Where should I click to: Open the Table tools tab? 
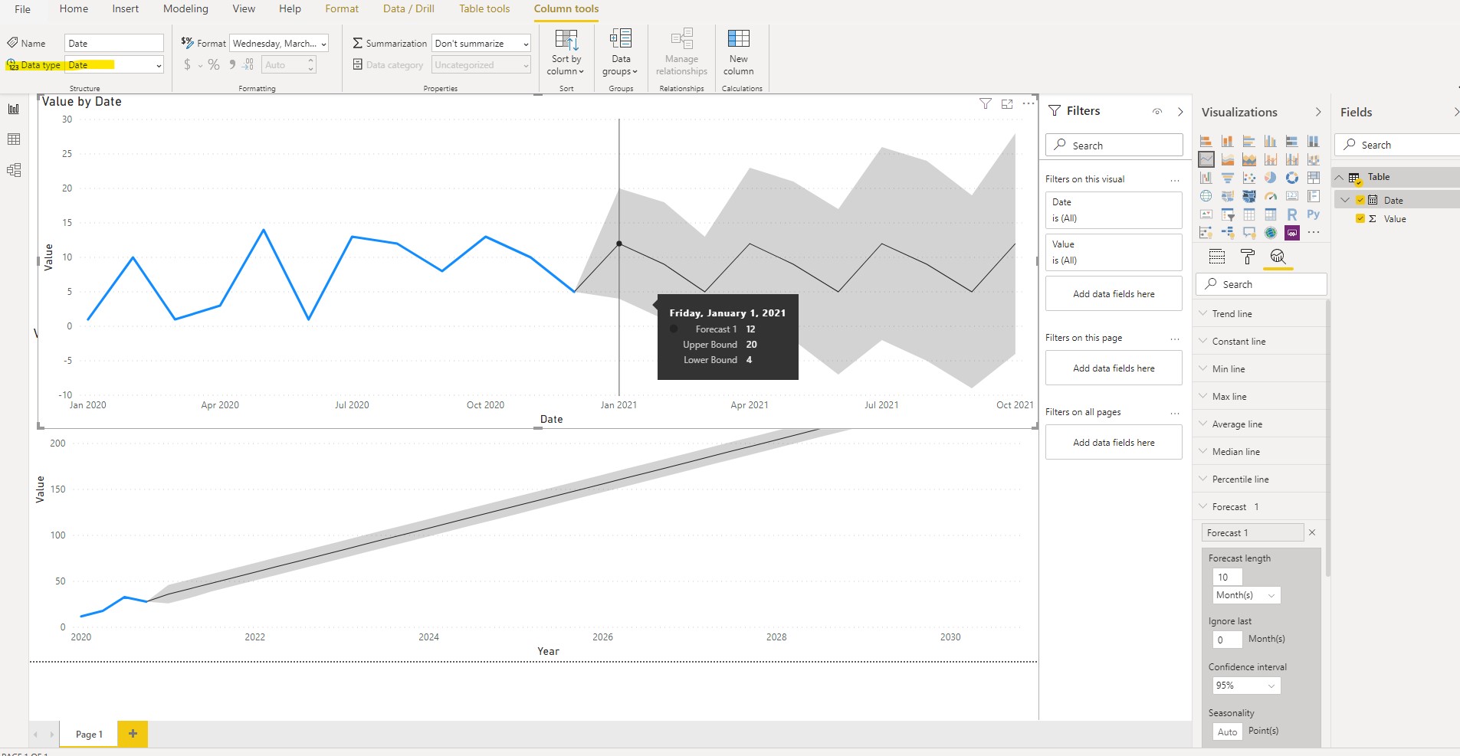[484, 9]
